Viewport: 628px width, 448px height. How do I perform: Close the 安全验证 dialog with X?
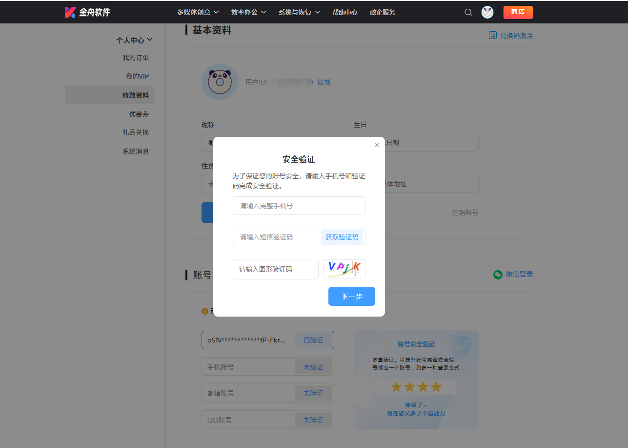click(x=377, y=145)
